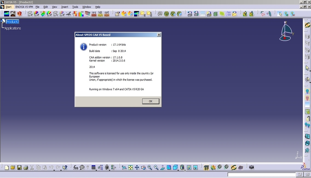Click Create Multi-View icon
311x178 pixels.
pos(169,168)
